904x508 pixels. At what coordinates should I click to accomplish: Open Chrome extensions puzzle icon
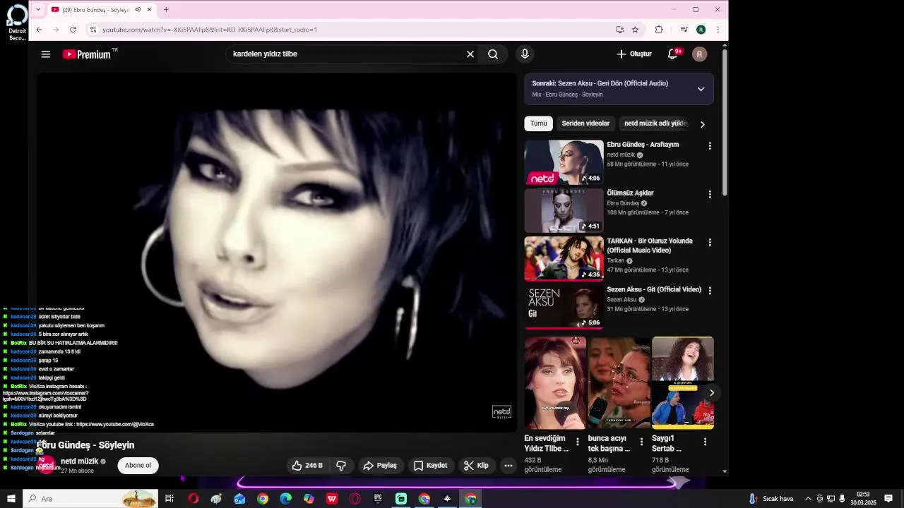[x=659, y=30]
